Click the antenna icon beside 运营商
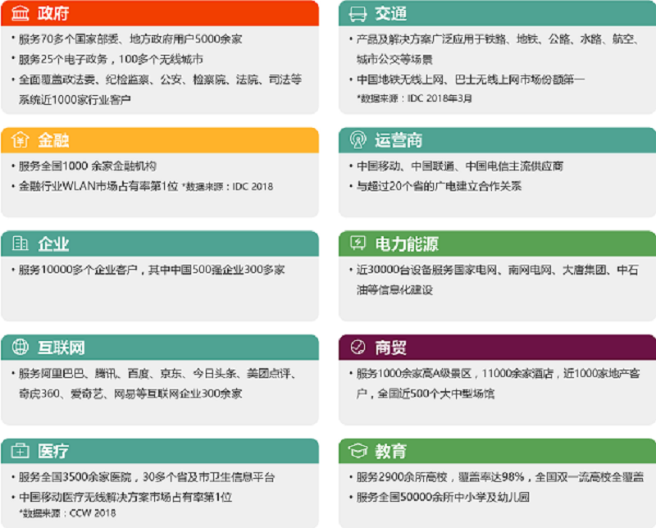Image resolution: width=656 pixels, height=528 pixels. (358, 140)
